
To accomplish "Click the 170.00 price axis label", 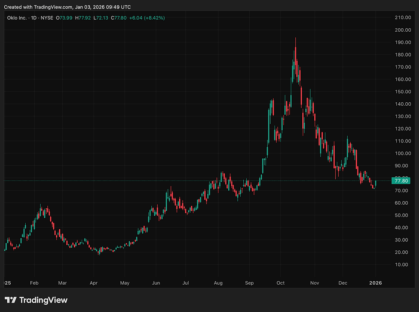I will tap(403, 67).
